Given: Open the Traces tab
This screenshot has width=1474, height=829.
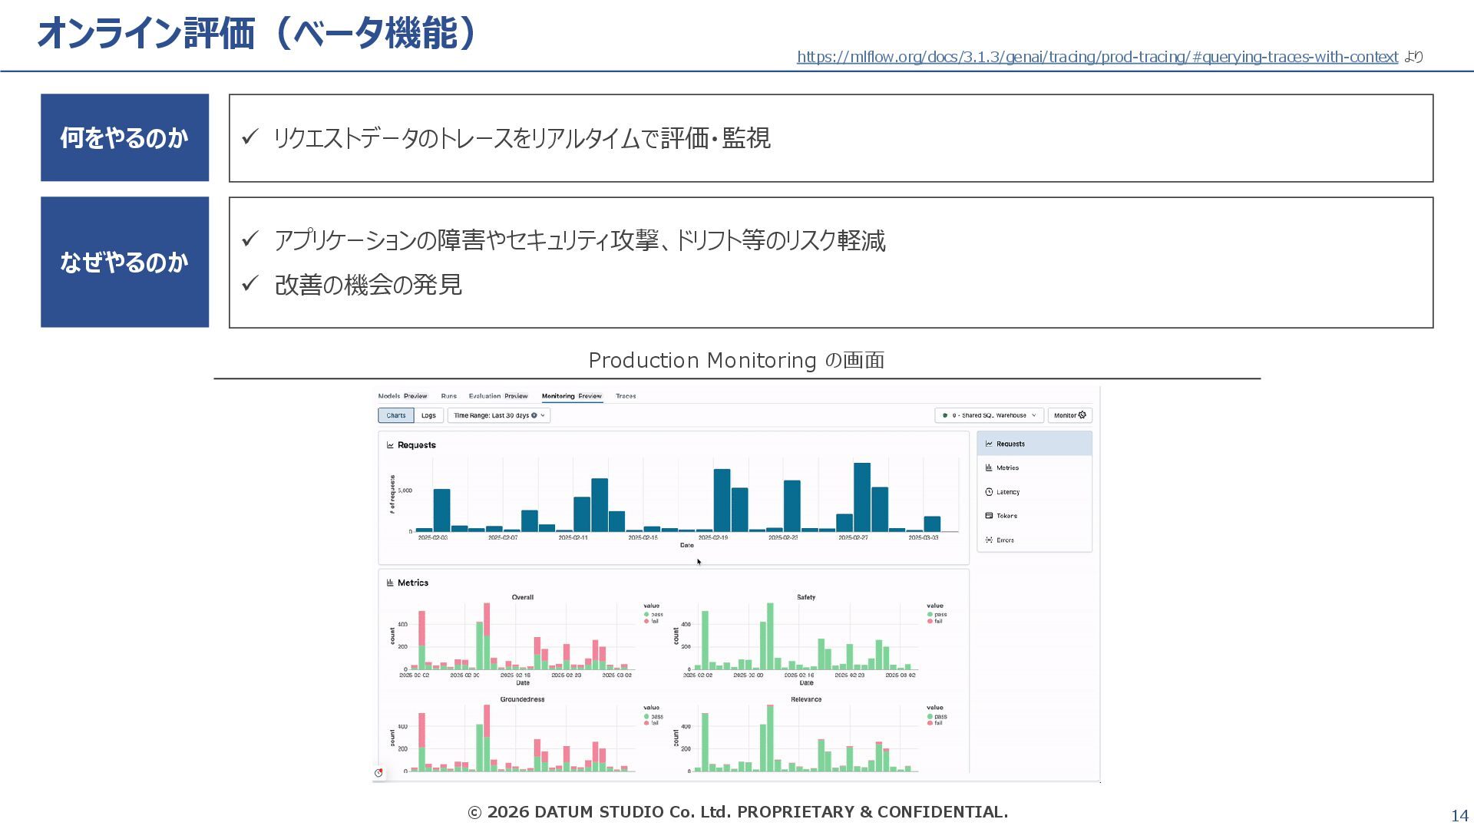Looking at the screenshot, I should (626, 396).
